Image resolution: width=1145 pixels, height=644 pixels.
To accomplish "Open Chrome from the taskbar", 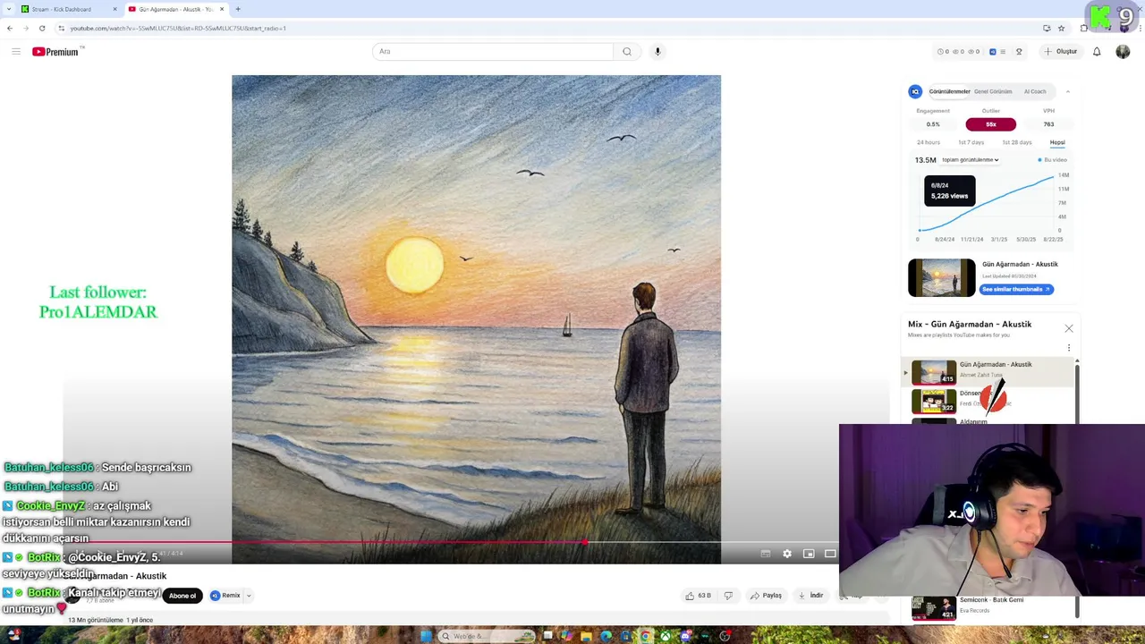I will (x=645, y=636).
